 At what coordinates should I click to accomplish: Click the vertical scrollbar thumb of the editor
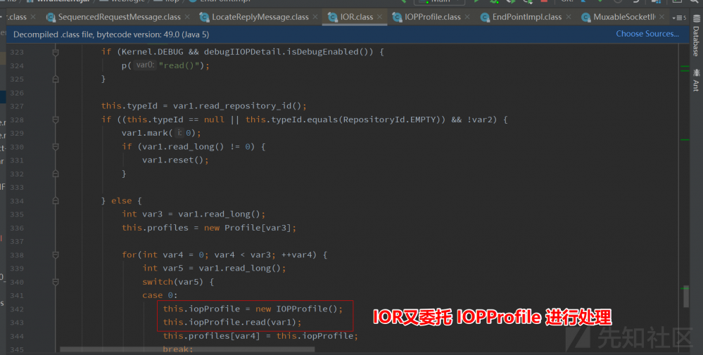pyautogui.click(x=686, y=297)
